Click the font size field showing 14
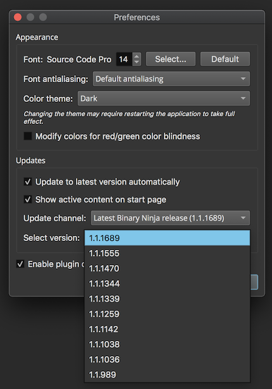The height and width of the screenshot is (389, 272). tap(124, 59)
